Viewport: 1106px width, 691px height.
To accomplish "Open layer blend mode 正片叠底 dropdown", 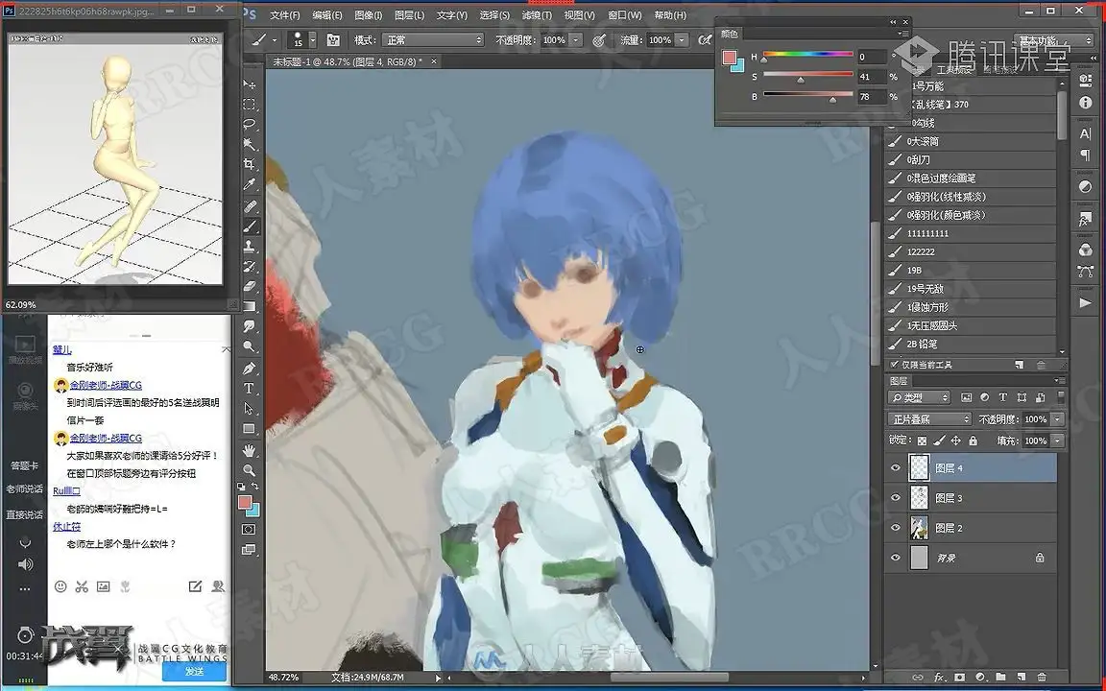I will (929, 419).
